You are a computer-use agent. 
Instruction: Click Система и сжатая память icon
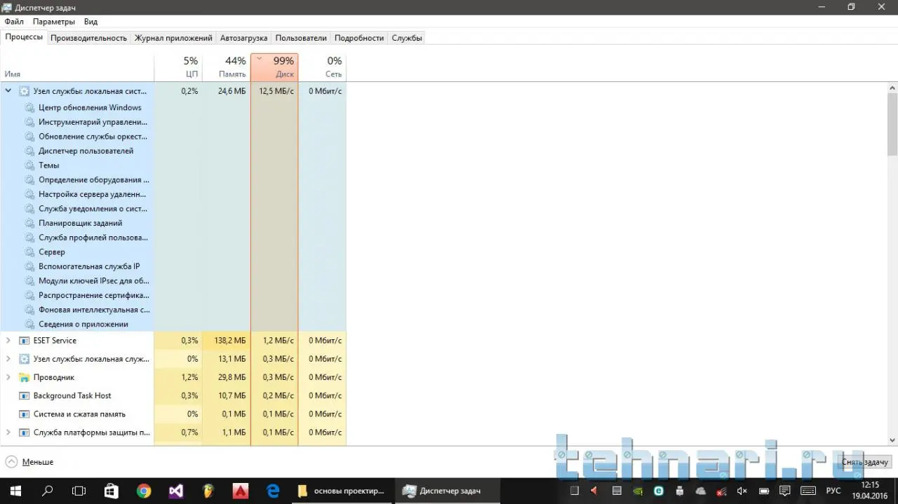click(x=24, y=414)
